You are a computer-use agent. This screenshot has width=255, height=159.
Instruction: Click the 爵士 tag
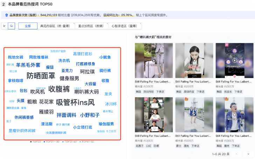[179, 146]
